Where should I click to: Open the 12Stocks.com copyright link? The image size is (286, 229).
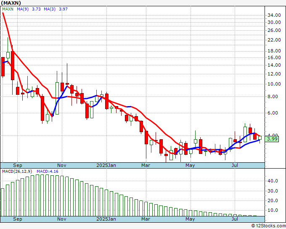click(268, 226)
